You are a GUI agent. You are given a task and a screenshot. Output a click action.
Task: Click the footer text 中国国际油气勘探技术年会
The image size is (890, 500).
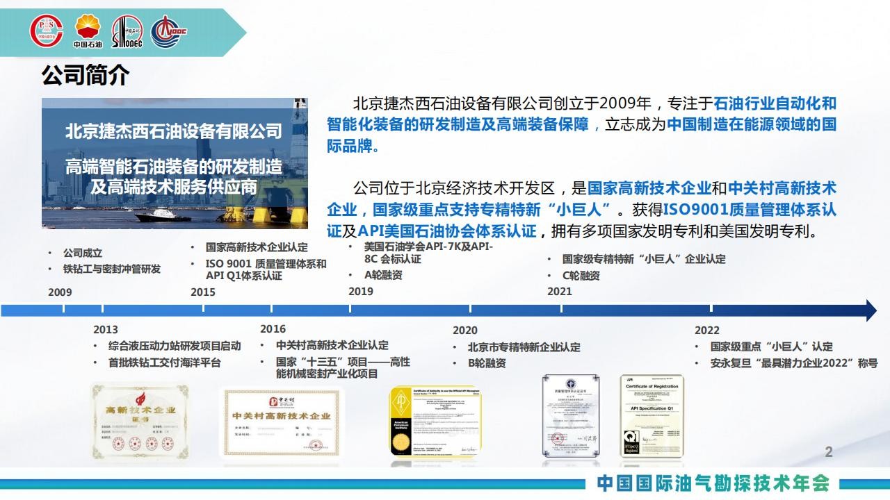(714, 483)
